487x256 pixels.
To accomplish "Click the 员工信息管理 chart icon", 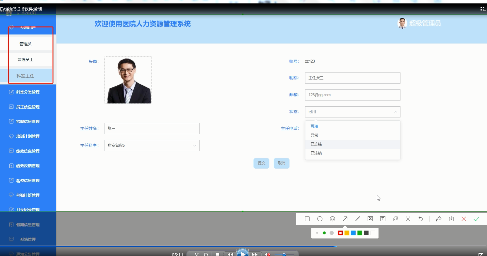I will [11, 107].
